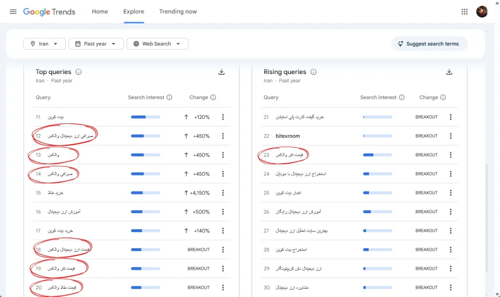Open more options for query row 18
500x297 pixels.
[x=223, y=250]
